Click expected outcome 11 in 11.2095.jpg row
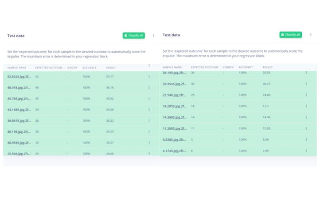This screenshot has width=328, height=205. pyautogui.click(x=193, y=128)
